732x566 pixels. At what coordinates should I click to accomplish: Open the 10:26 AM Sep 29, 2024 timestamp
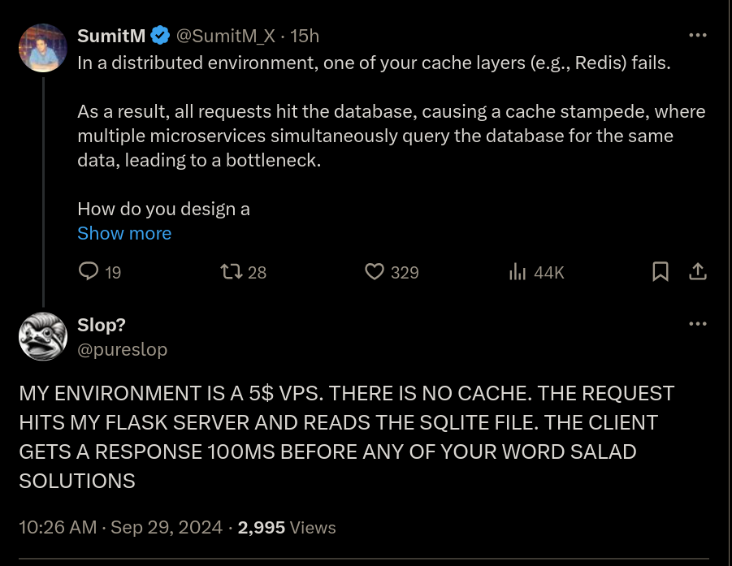pos(121,527)
